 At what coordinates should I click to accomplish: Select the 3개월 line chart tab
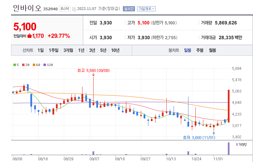[68, 50]
